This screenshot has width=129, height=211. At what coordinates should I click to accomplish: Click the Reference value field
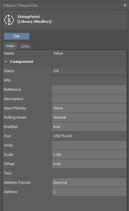pyautogui.click(x=89, y=89)
